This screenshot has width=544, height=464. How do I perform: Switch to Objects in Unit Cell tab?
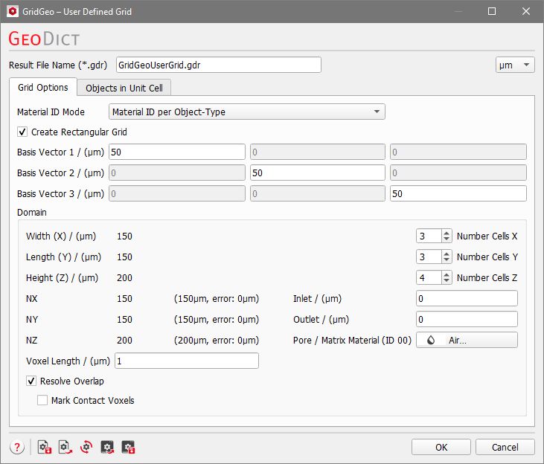tap(124, 88)
